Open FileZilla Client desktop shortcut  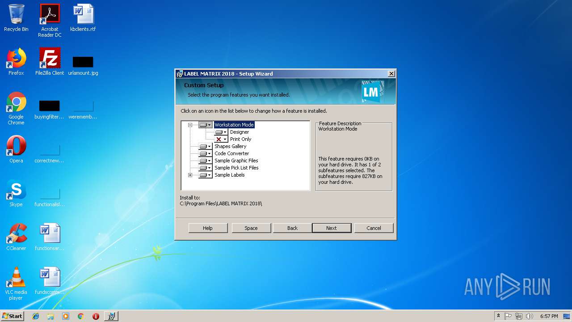tap(50, 62)
